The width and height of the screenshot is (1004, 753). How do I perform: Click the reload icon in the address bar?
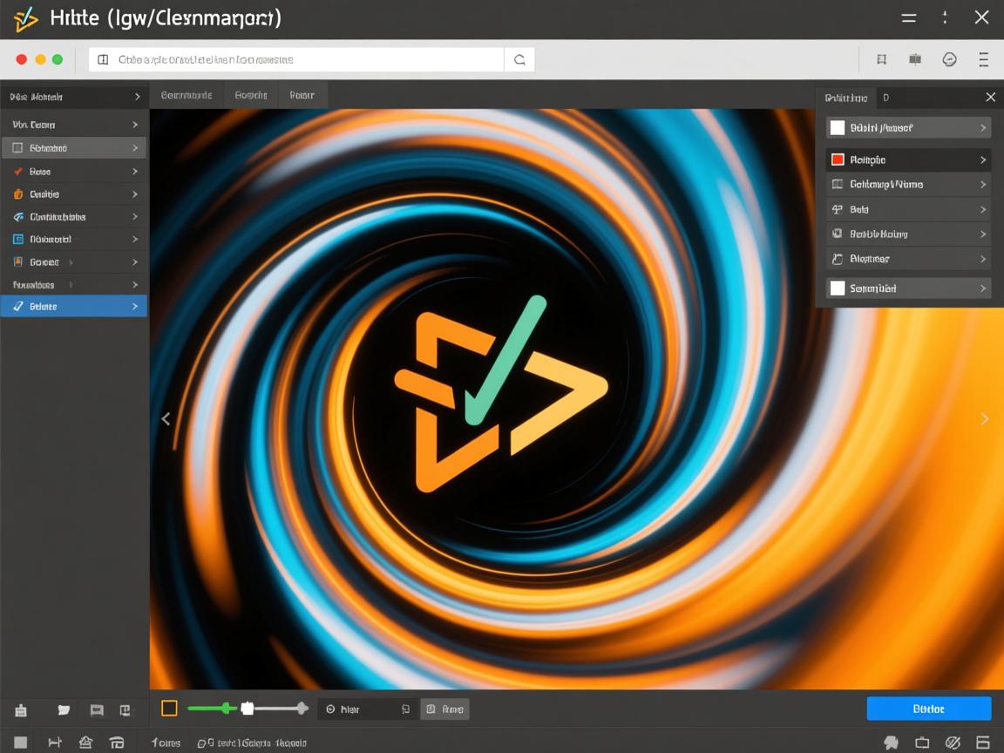(519, 60)
